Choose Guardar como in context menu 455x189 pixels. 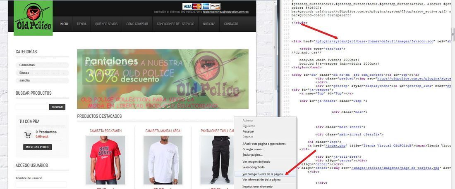(x=253, y=149)
